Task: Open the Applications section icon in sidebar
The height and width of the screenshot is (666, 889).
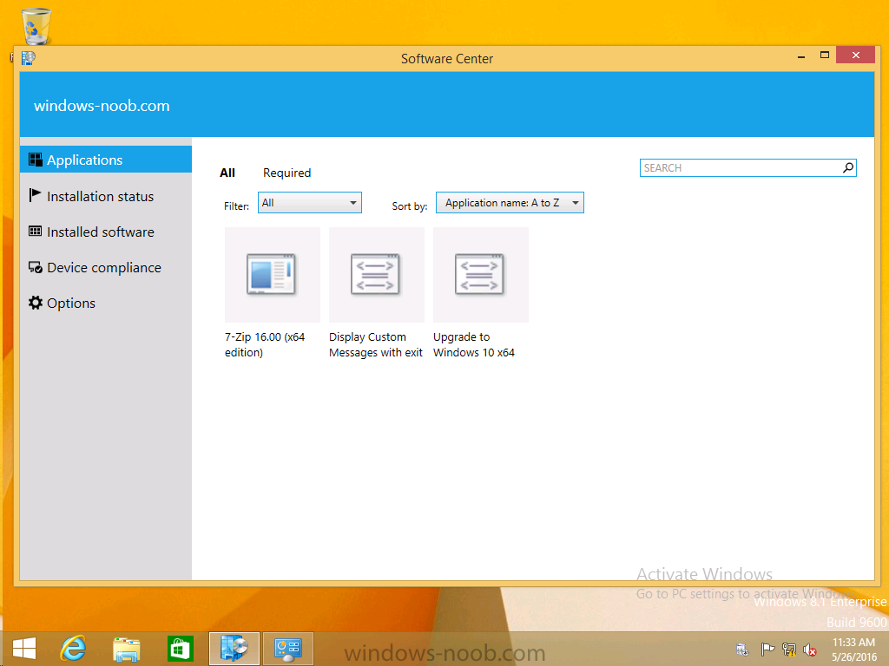Action: click(35, 160)
